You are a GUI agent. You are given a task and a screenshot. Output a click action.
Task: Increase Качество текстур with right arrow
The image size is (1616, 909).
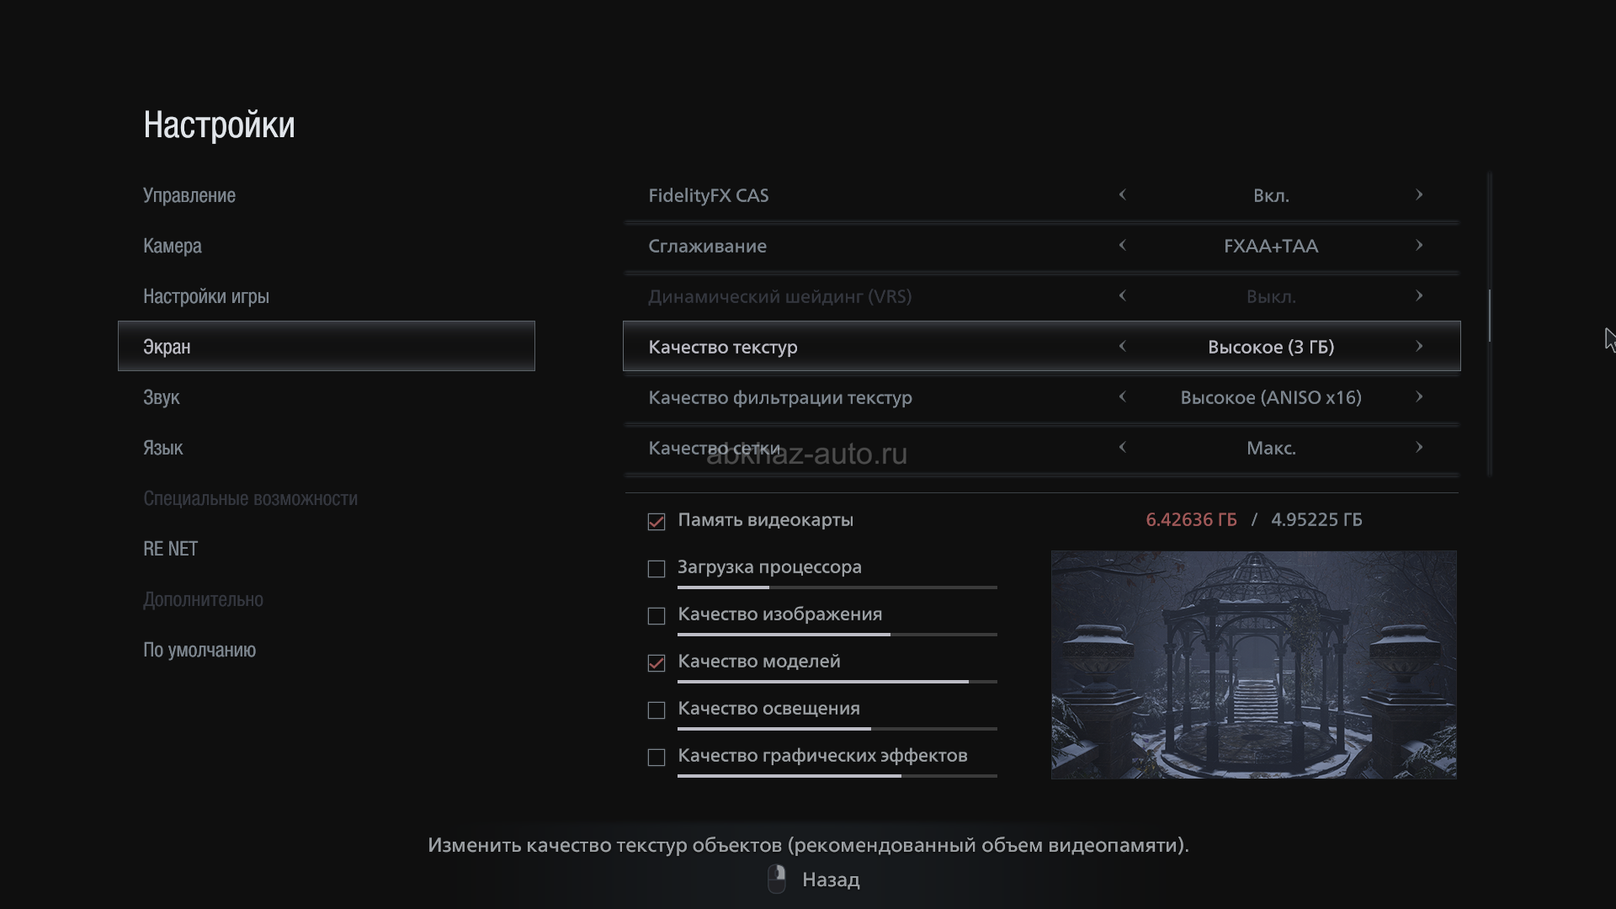[x=1419, y=347]
